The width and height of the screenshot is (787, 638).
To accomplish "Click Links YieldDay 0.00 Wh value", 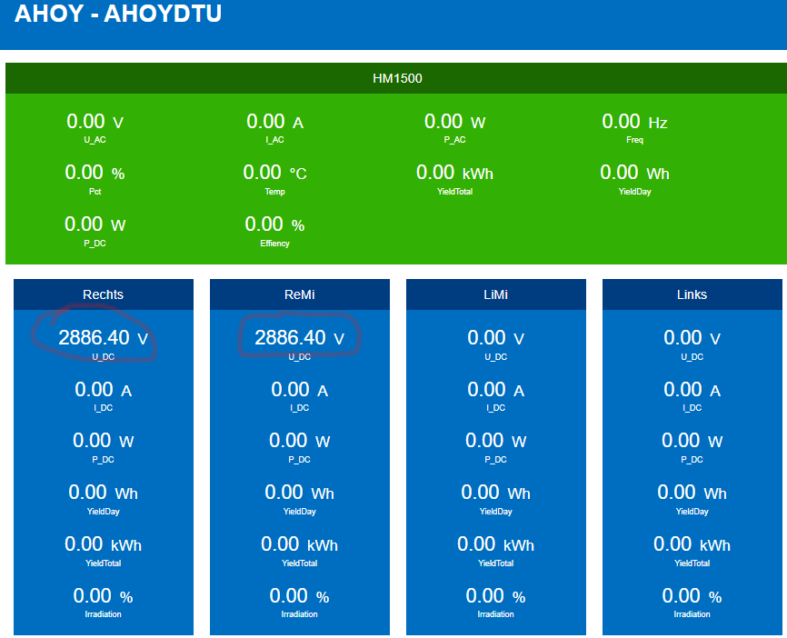I will (692, 493).
